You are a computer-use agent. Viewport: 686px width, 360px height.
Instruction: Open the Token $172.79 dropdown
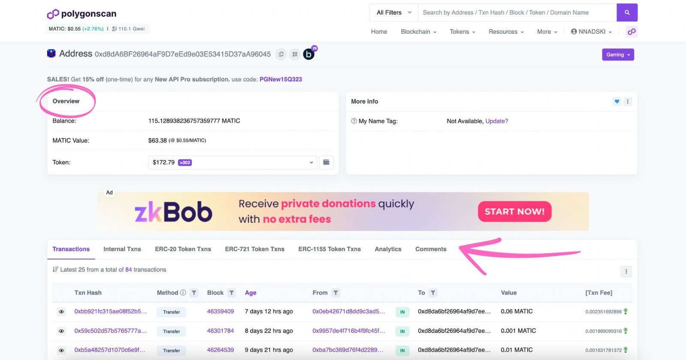click(x=232, y=162)
